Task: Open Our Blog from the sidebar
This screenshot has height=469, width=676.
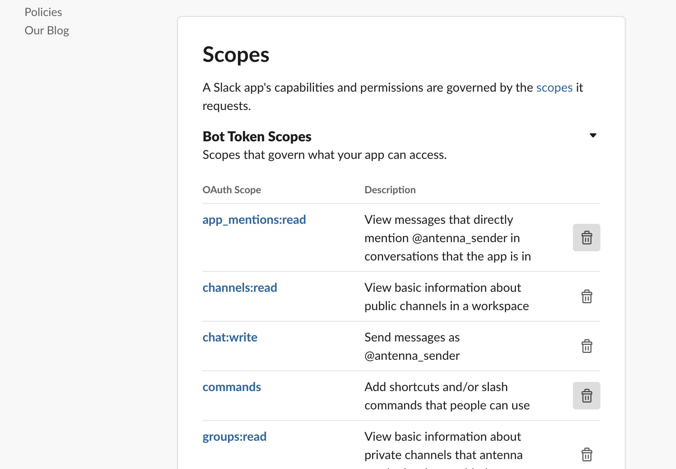Action: (x=47, y=31)
